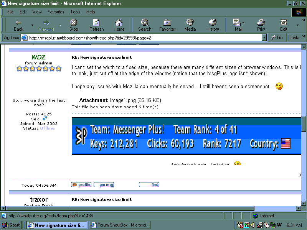
Task: Click the mouse tray icon
Action: pos(266,225)
